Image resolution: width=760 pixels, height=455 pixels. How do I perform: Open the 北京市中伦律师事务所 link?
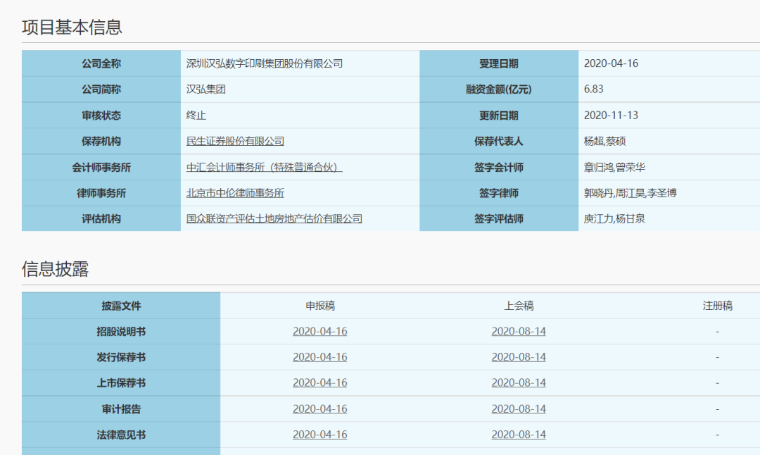click(235, 193)
